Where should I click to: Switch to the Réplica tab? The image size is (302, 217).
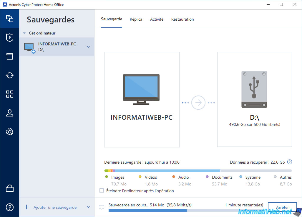(x=136, y=19)
